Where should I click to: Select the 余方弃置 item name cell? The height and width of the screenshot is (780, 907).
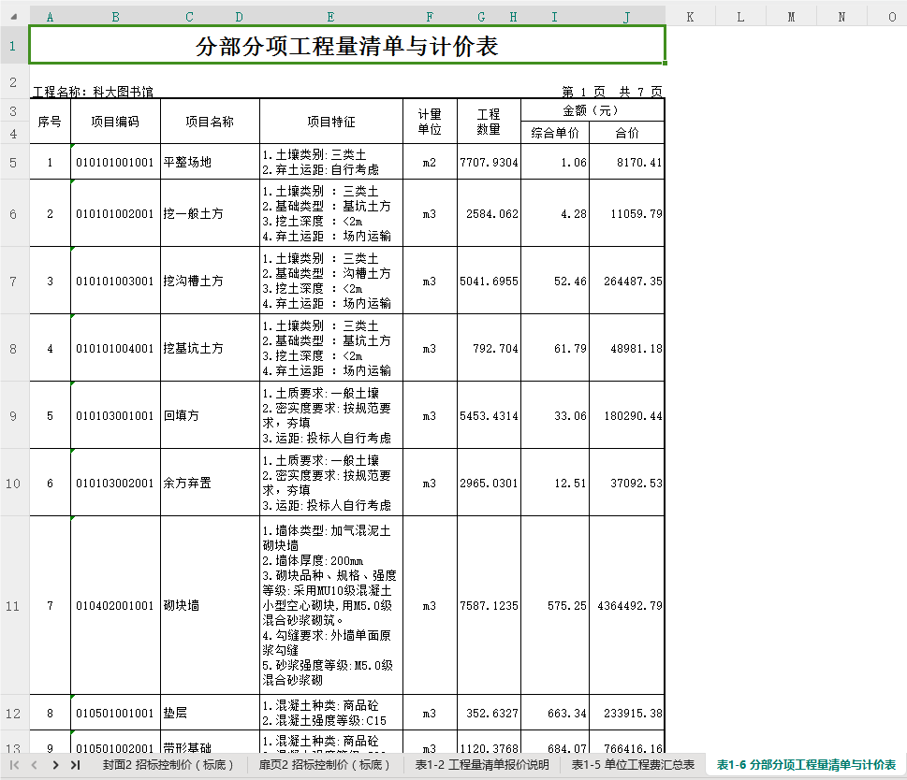(x=210, y=483)
